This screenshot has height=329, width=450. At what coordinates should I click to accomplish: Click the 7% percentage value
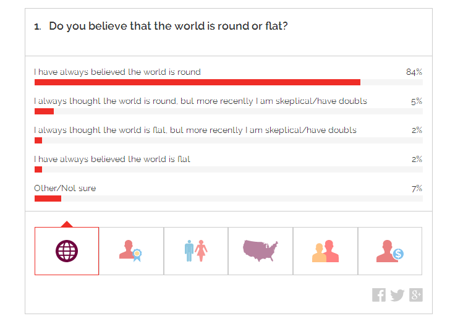[416, 188]
